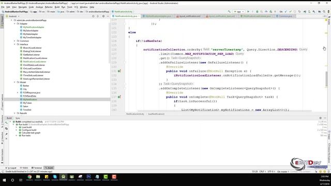Click the Search Everywhere magnifier icon
331x186 pixels.
[324, 11]
